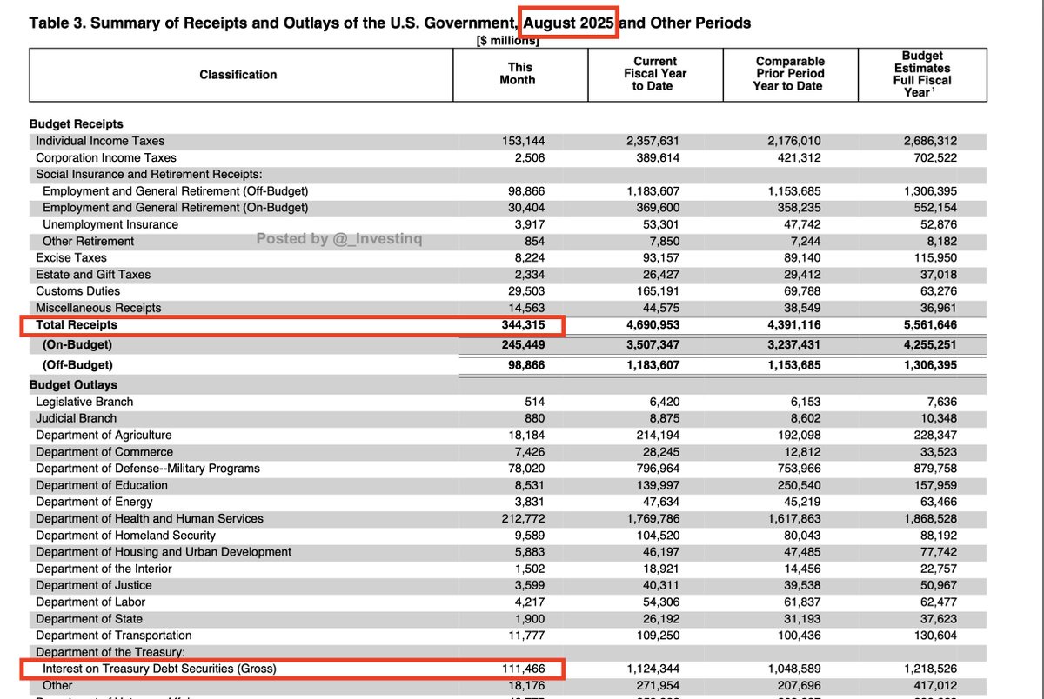Click the Budget Receipts section heading

click(x=77, y=124)
